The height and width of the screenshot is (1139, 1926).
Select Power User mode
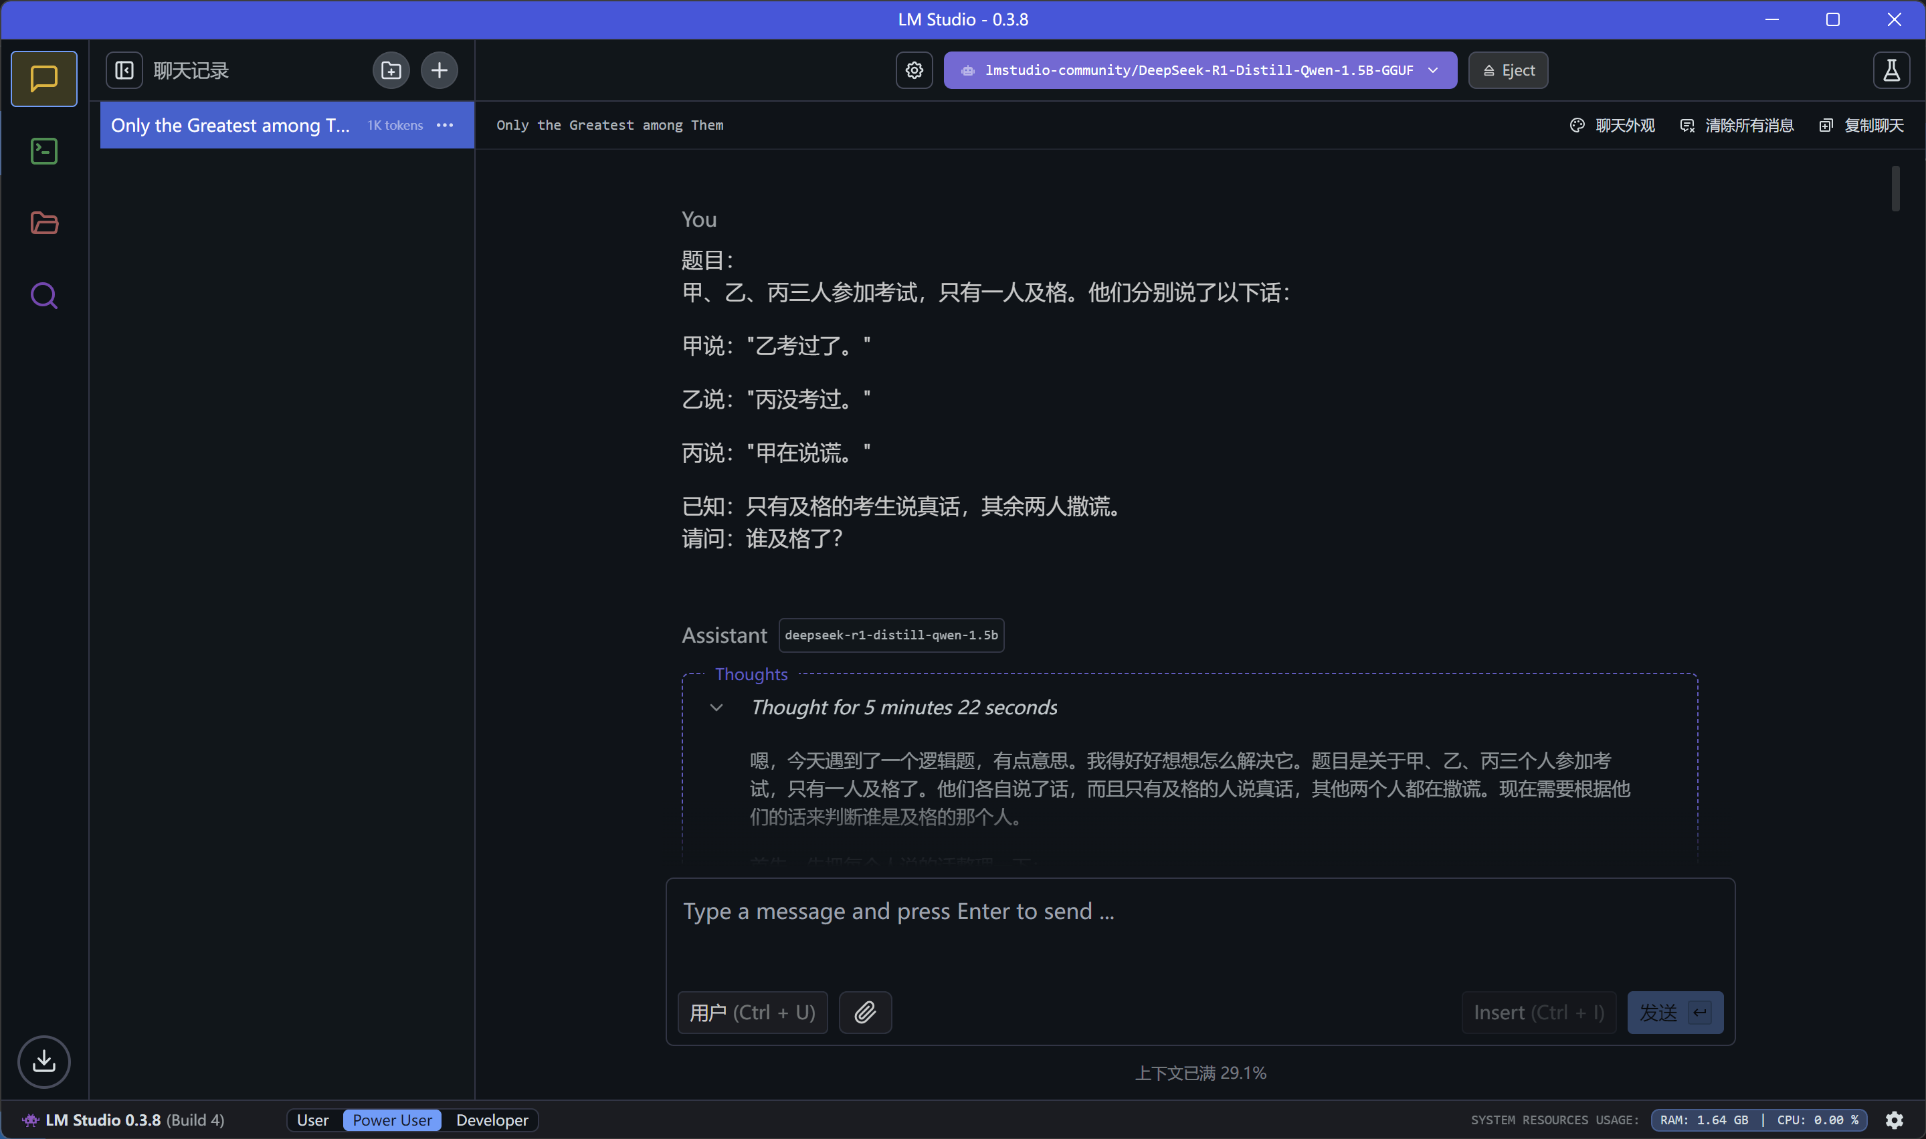coord(392,1120)
